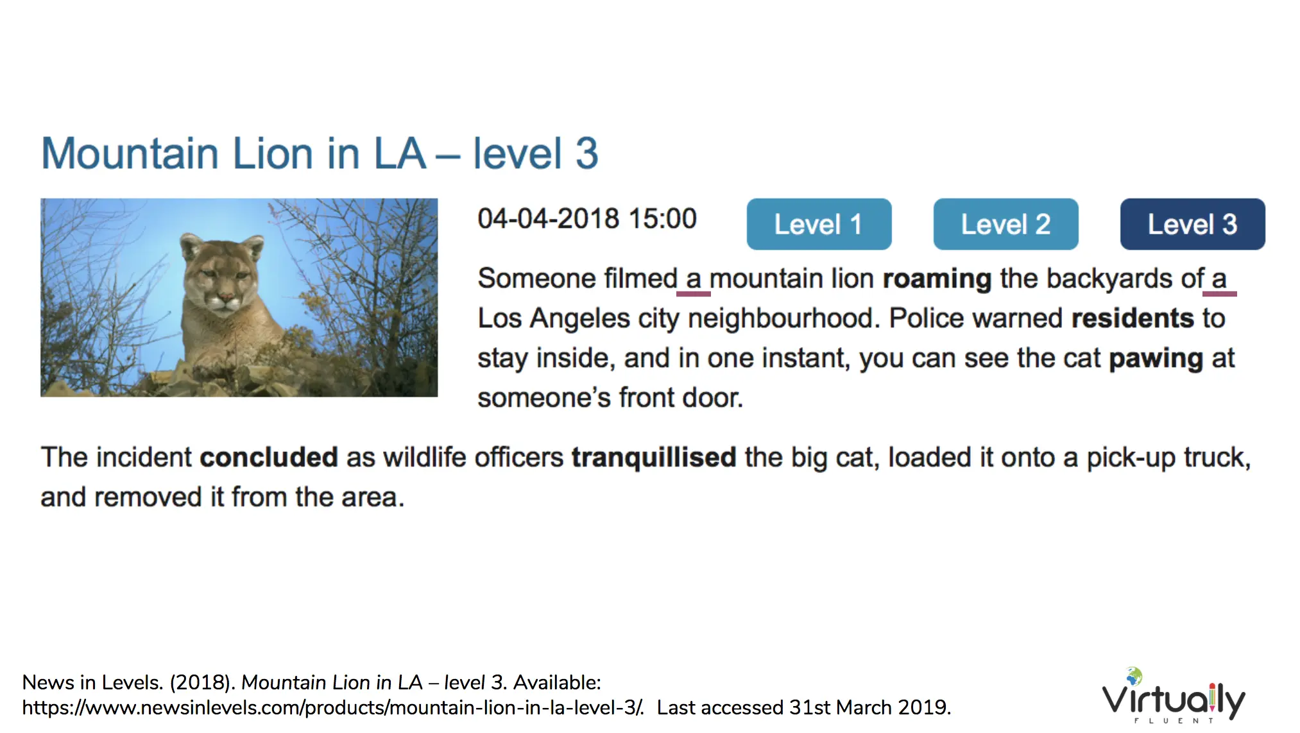Click the bold word residents
The width and height of the screenshot is (1300, 733).
tap(1133, 318)
